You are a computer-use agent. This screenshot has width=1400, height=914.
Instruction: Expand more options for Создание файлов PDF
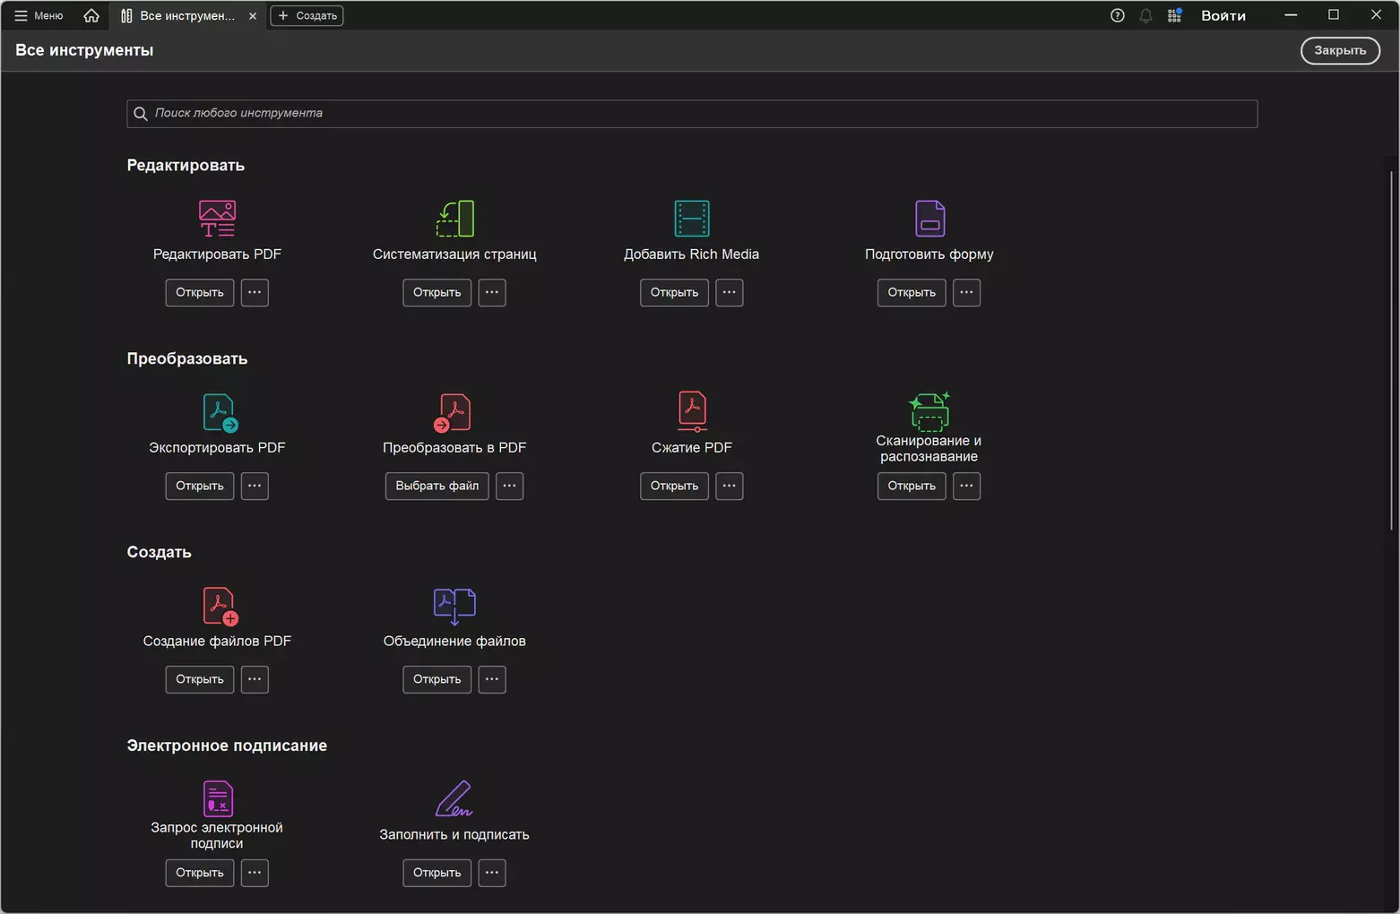(x=255, y=679)
